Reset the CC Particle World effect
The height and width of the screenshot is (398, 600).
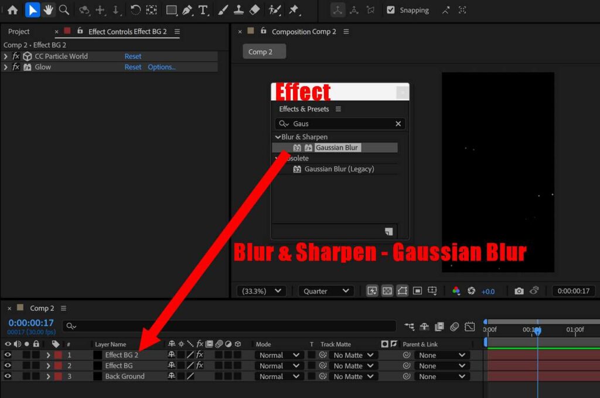point(133,56)
